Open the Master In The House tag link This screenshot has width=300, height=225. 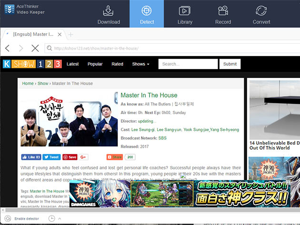coord(47,191)
